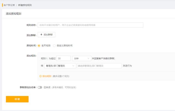Click the 30 time value field
The width and height of the screenshot is (175, 111).
(63, 58)
